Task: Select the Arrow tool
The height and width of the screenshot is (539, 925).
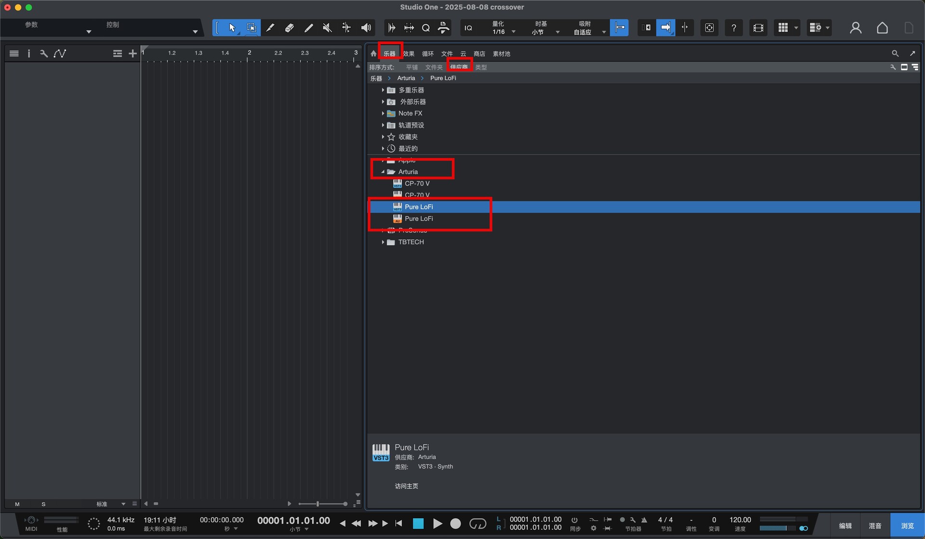Action: point(232,28)
